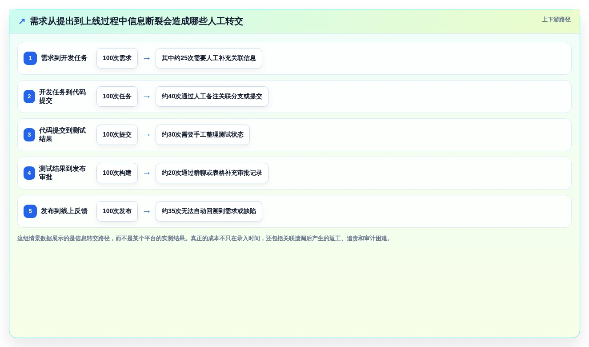Screen dimensions: 589x347
Task: Click 约35次无法自动回溯到需求或缺陷 box
Action: (209, 211)
